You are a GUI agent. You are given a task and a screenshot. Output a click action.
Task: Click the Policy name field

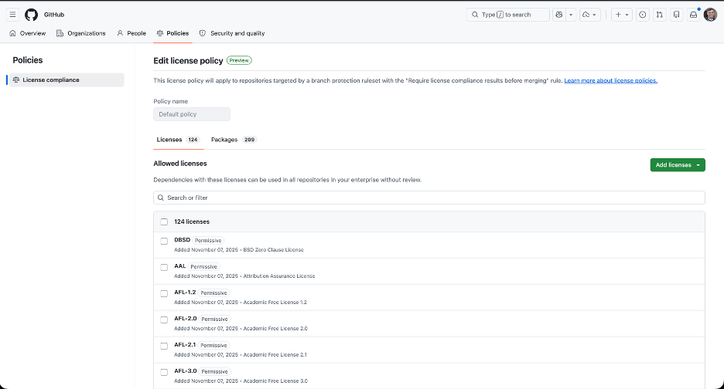[x=192, y=114]
